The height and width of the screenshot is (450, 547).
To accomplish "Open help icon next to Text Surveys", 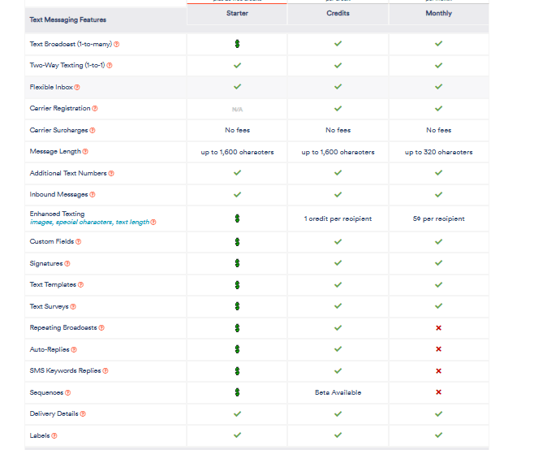I will click(73, 306).
